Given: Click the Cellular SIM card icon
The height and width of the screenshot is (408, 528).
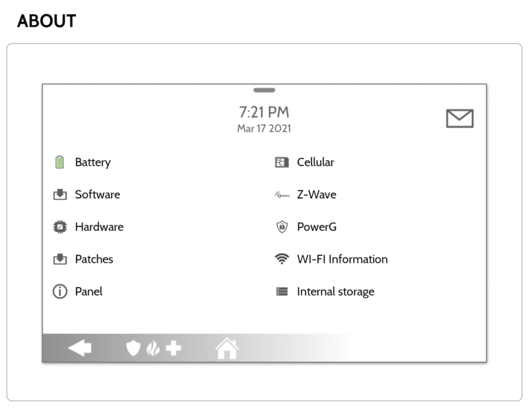Looking at the screenshot, I should (282, 162).
